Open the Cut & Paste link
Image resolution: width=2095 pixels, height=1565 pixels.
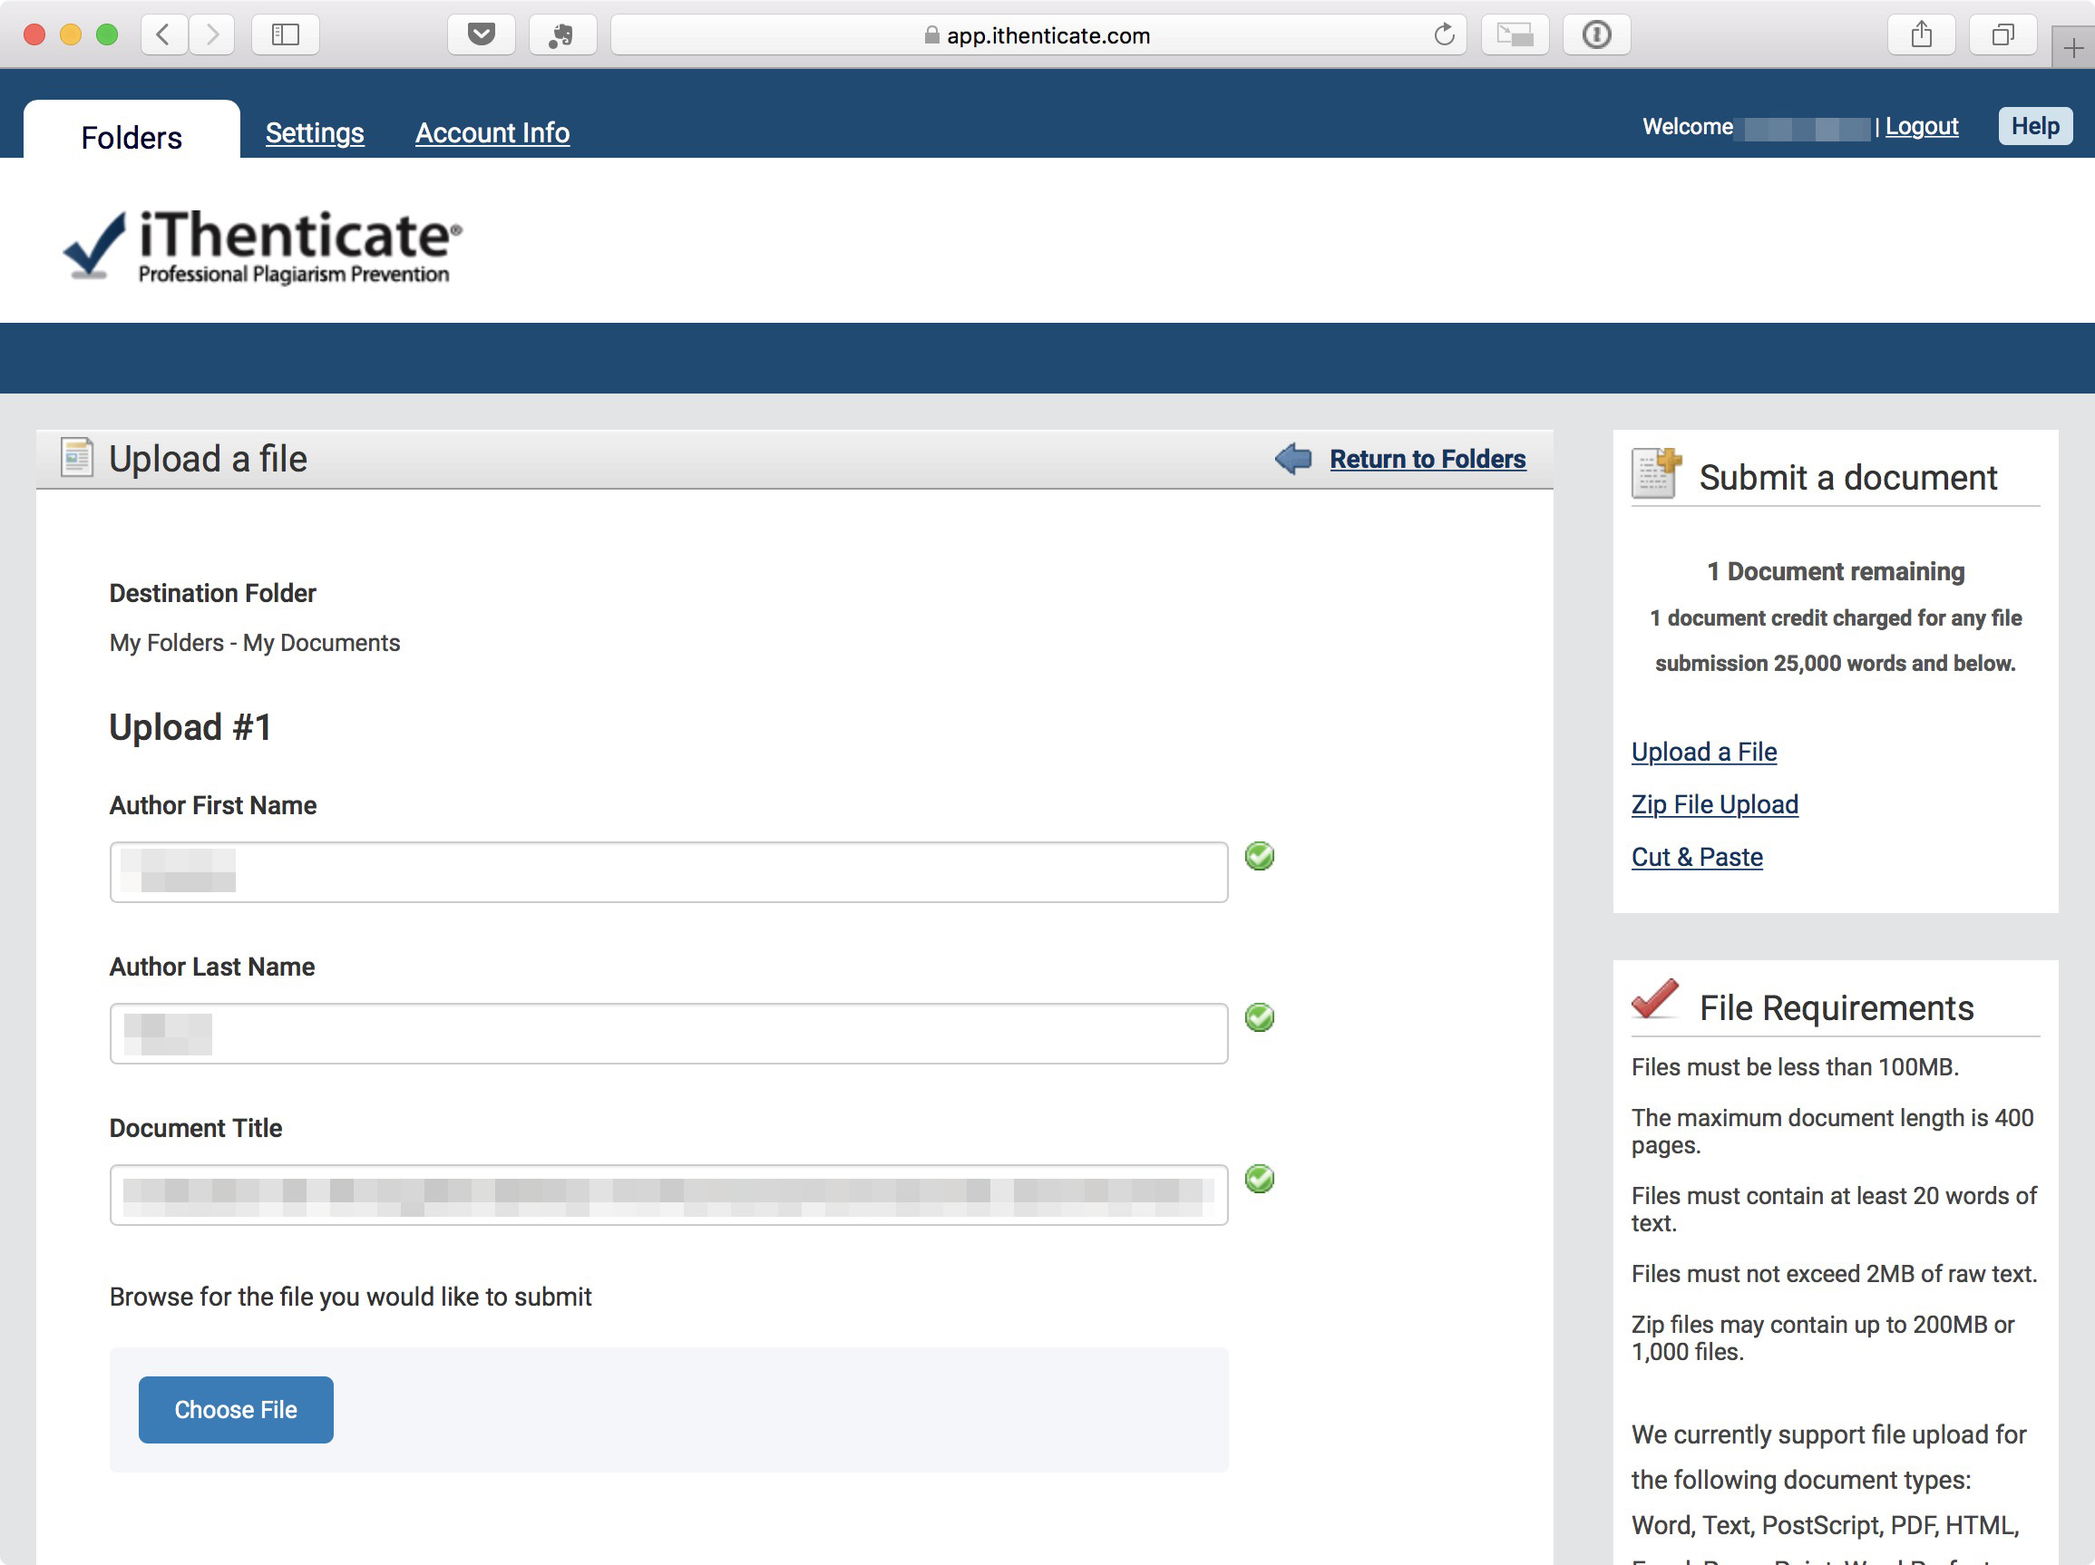pos(1696,857)
